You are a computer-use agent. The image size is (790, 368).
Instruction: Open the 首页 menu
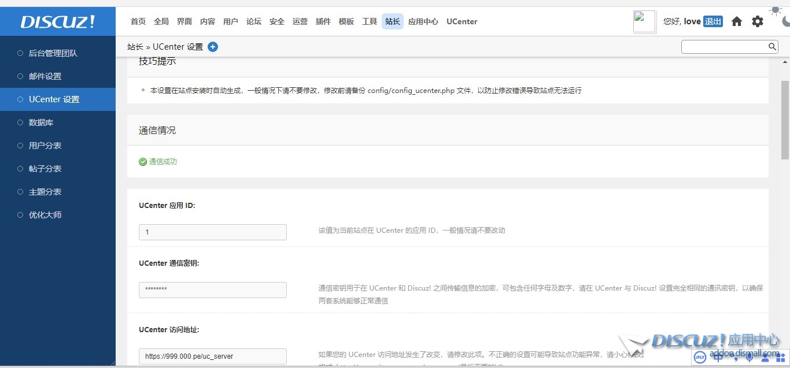[x=138, y=21]
